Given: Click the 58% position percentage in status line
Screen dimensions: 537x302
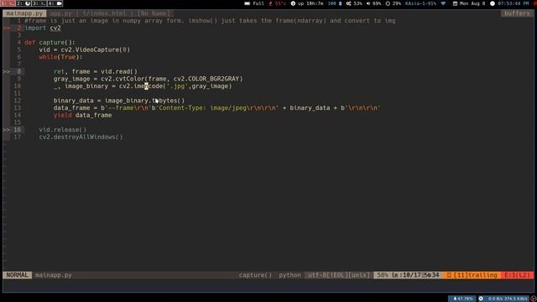Looking at the screenshot, I should coord(383,275).
